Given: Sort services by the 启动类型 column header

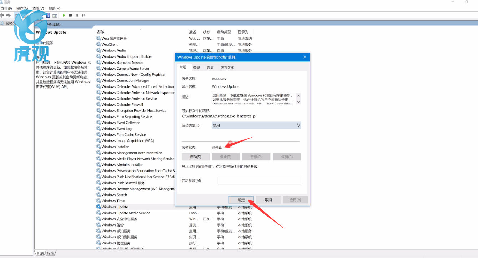Looking at the screenshot, I should tap(224, 32).
